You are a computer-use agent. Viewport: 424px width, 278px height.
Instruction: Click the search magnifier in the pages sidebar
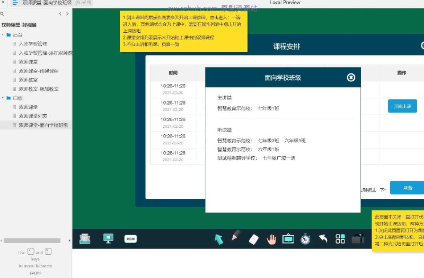(2, 14)
